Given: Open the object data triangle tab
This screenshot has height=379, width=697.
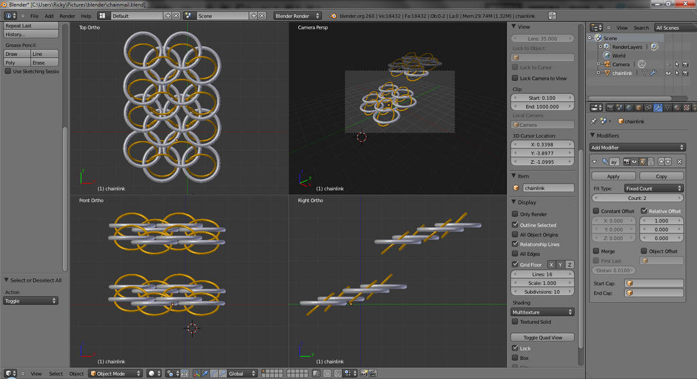Looking at the screenshot, I should 668,108.
